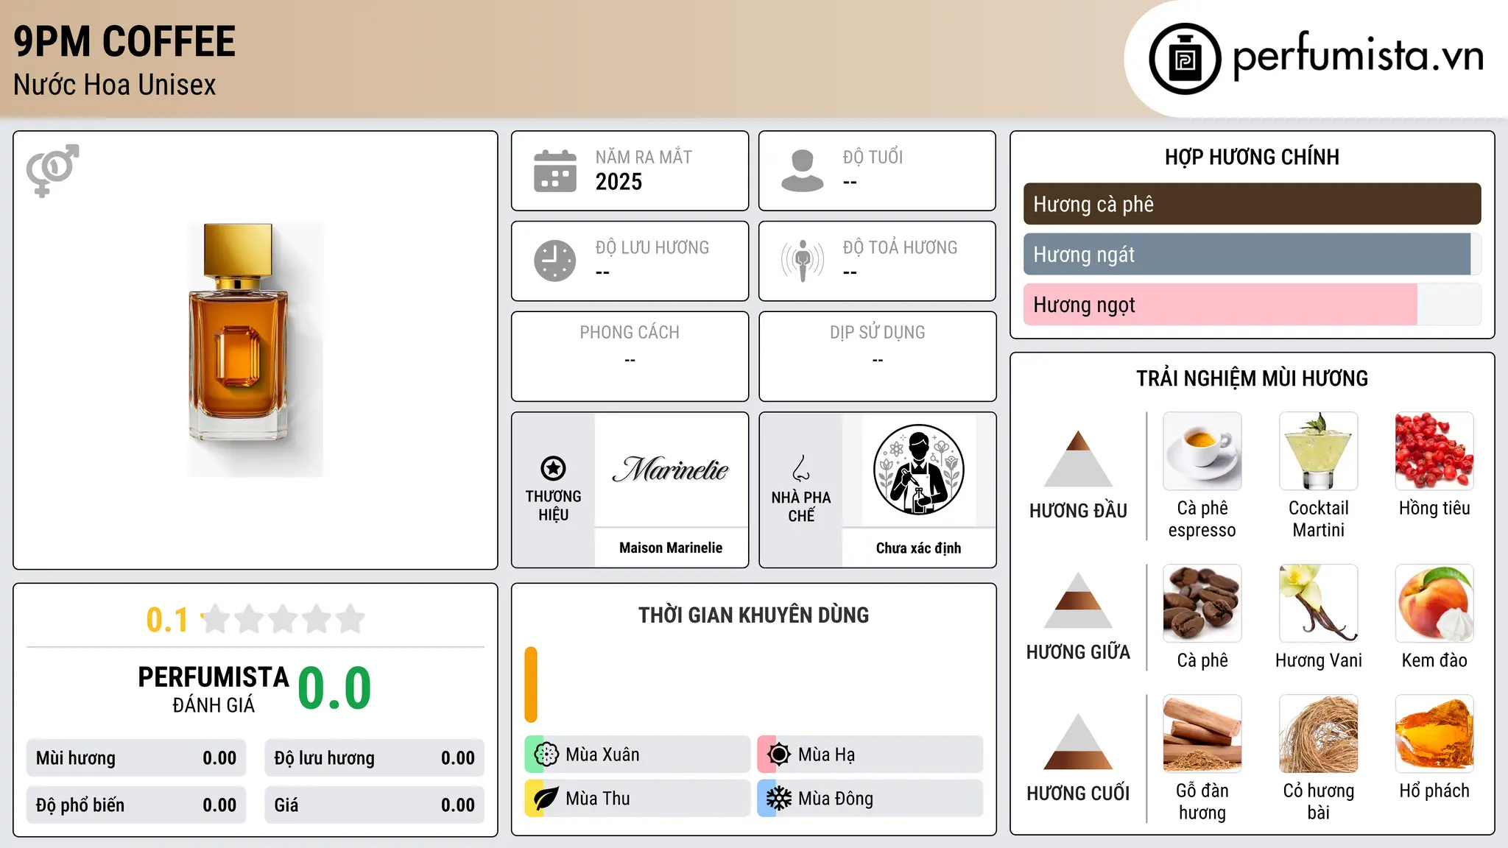Click the Mùi hương score row
Screen dimensions: 1508x848
[x=136, y=758]
